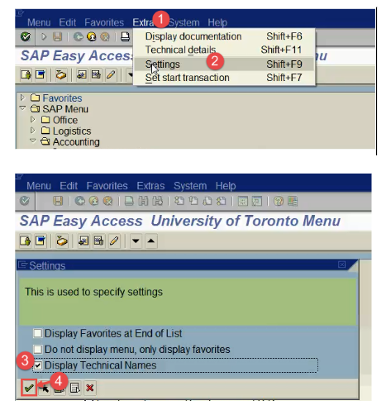391x410 pixels.
Task: Click Next Page icon in standard toolbar
Action: (207, 201)
